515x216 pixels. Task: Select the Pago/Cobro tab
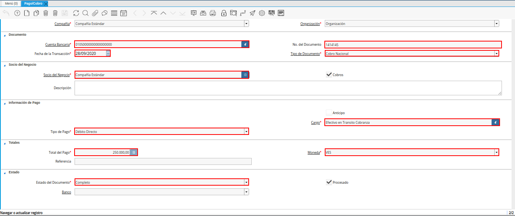click(x=33, y=3)
